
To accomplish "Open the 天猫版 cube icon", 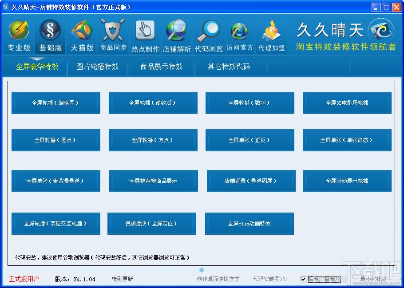I will [82, 30].
